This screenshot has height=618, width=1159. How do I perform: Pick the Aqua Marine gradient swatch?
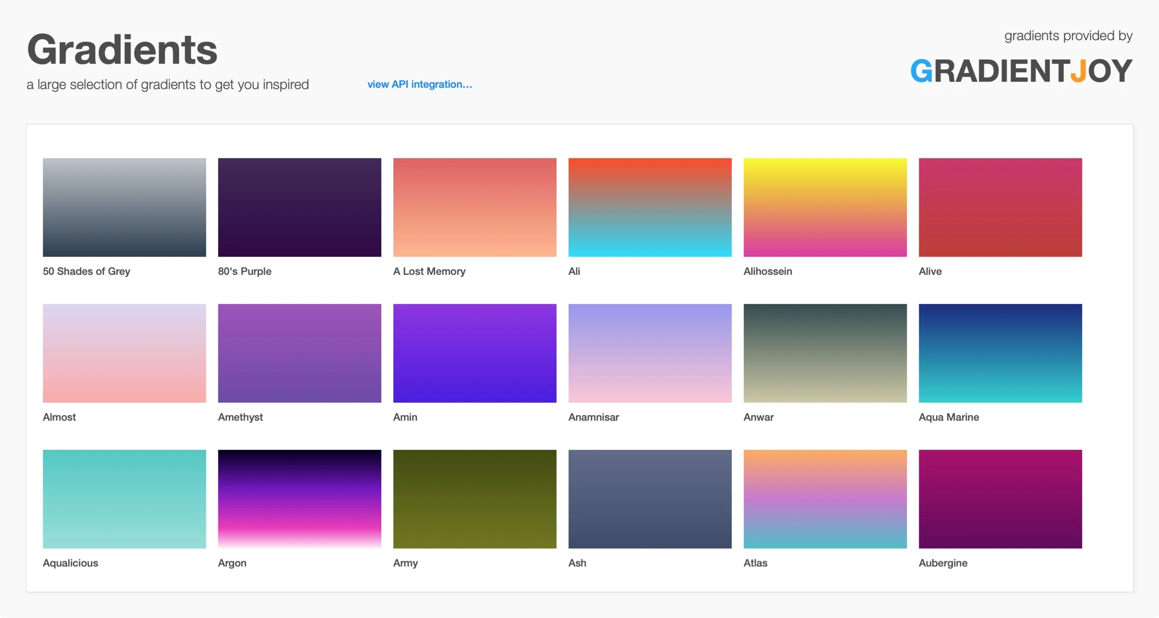[1000, 353]
